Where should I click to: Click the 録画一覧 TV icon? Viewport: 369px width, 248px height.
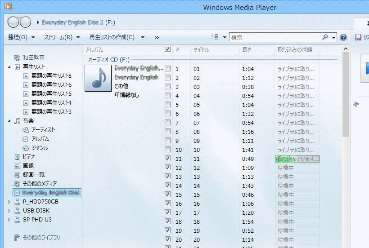(17, 175)
